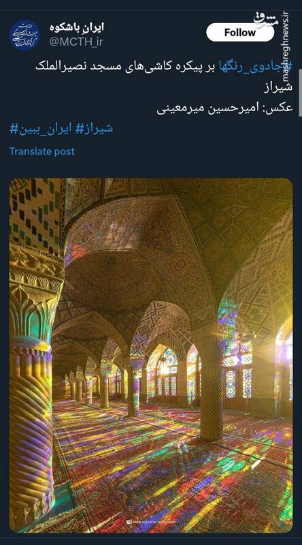Click the photo credit line امیرحسین میرمعینی
This screenshot has width=302, height=545.
click(224, 108)
